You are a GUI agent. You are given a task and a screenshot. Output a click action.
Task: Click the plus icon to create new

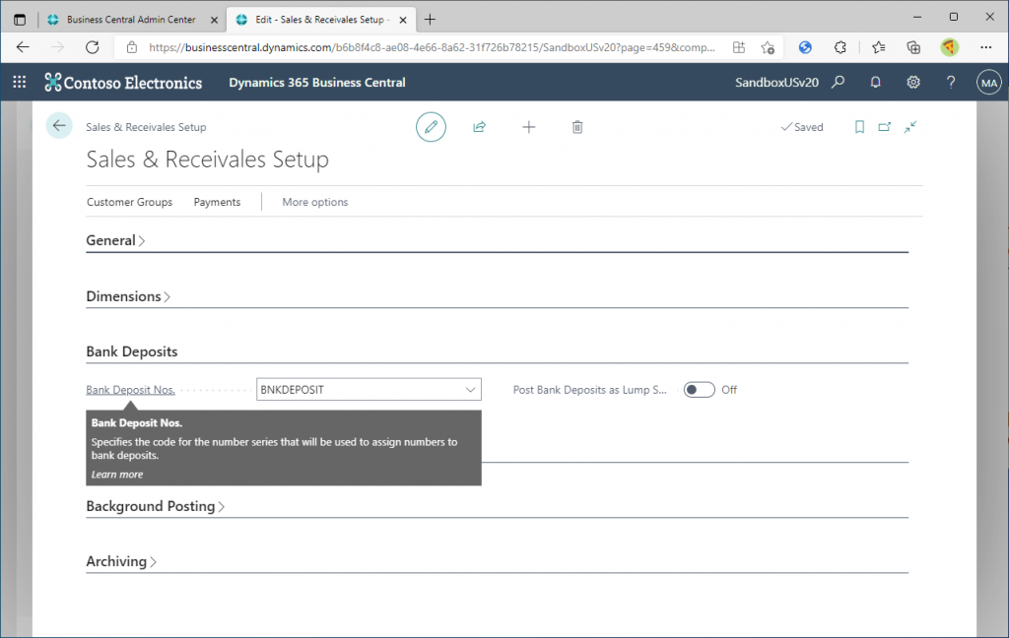pyautogui.click(x=529, y=127)
